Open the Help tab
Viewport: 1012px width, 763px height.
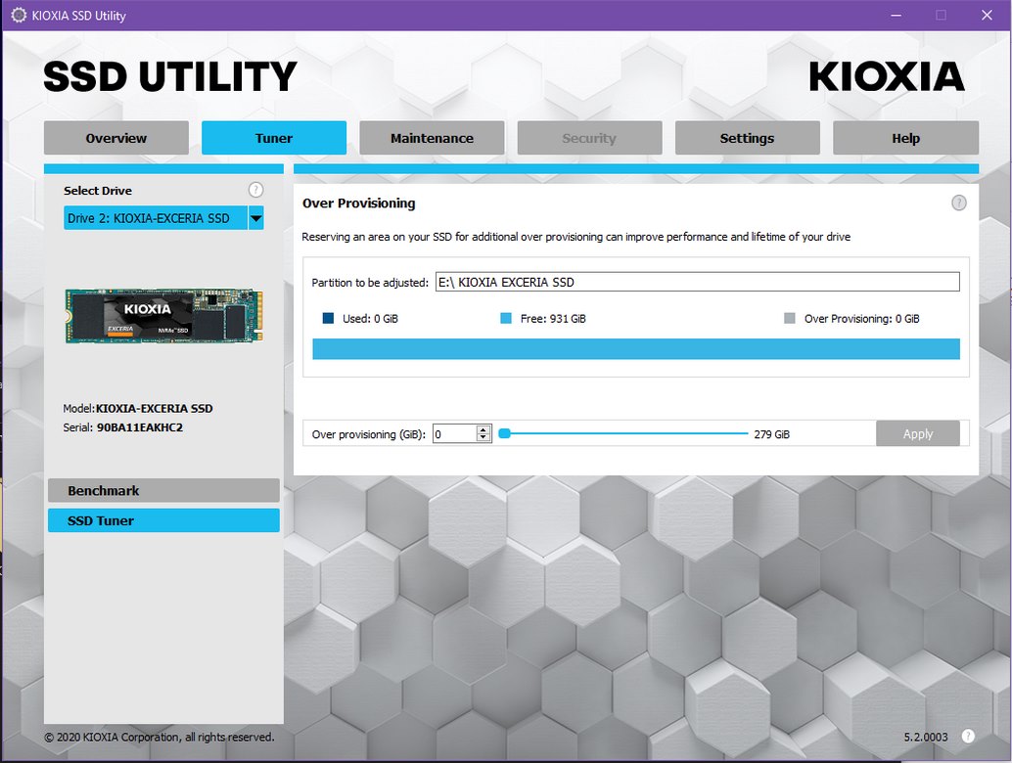905,138
